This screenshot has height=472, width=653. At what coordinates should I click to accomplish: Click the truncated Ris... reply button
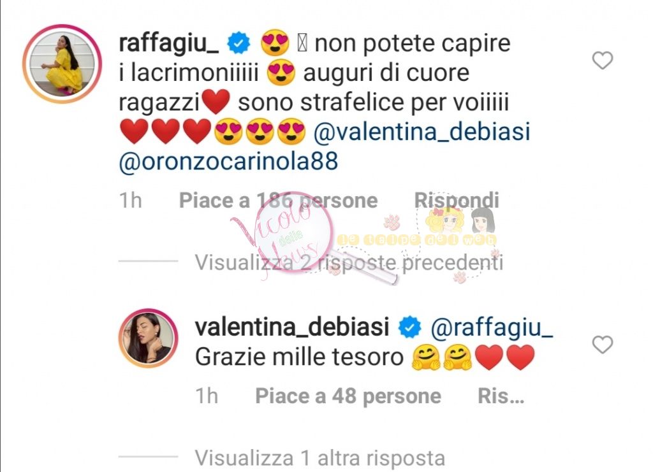[x=501, y=396]
